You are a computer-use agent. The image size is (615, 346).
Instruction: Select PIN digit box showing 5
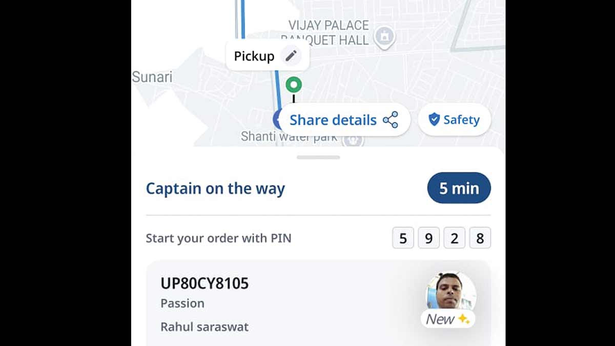coord(403,238)
